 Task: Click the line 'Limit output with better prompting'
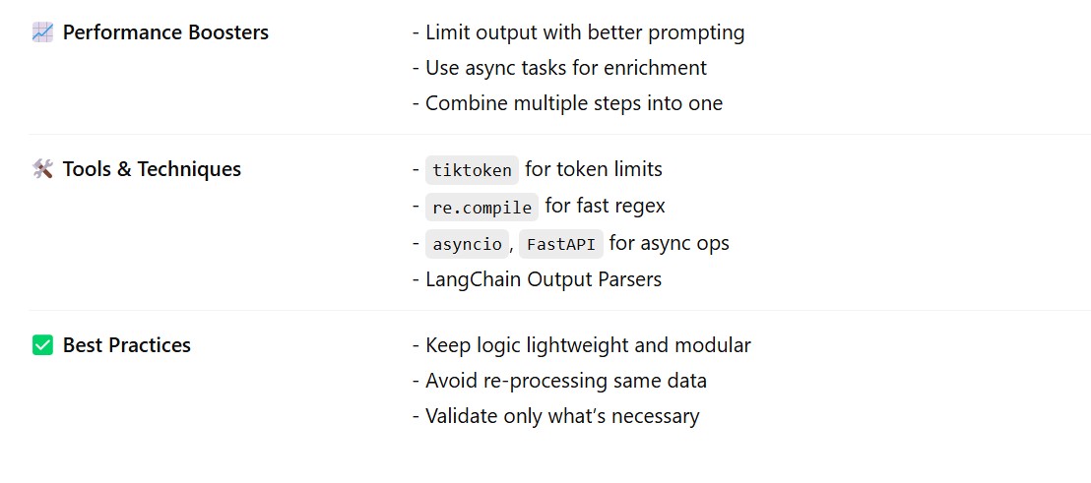(x=585, y=32)
